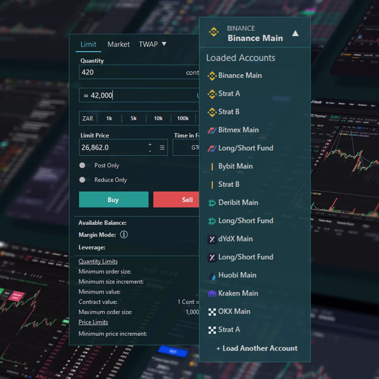Viewport: 379px width, 379px height.
Task: Click the Available Balance label
Action: 103,223
